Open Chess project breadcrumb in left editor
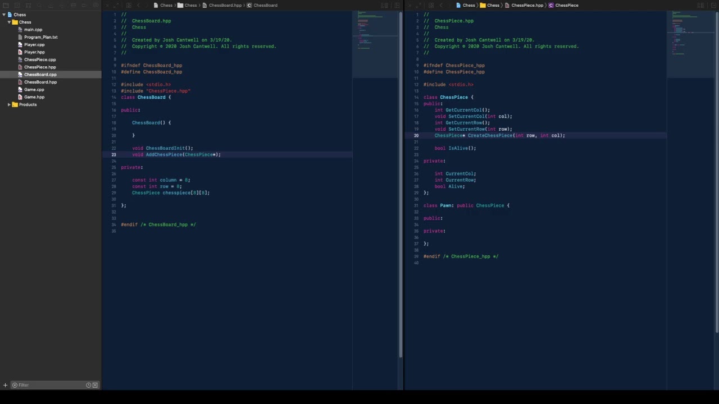This screenshot has width=719, height=404. 163,5
